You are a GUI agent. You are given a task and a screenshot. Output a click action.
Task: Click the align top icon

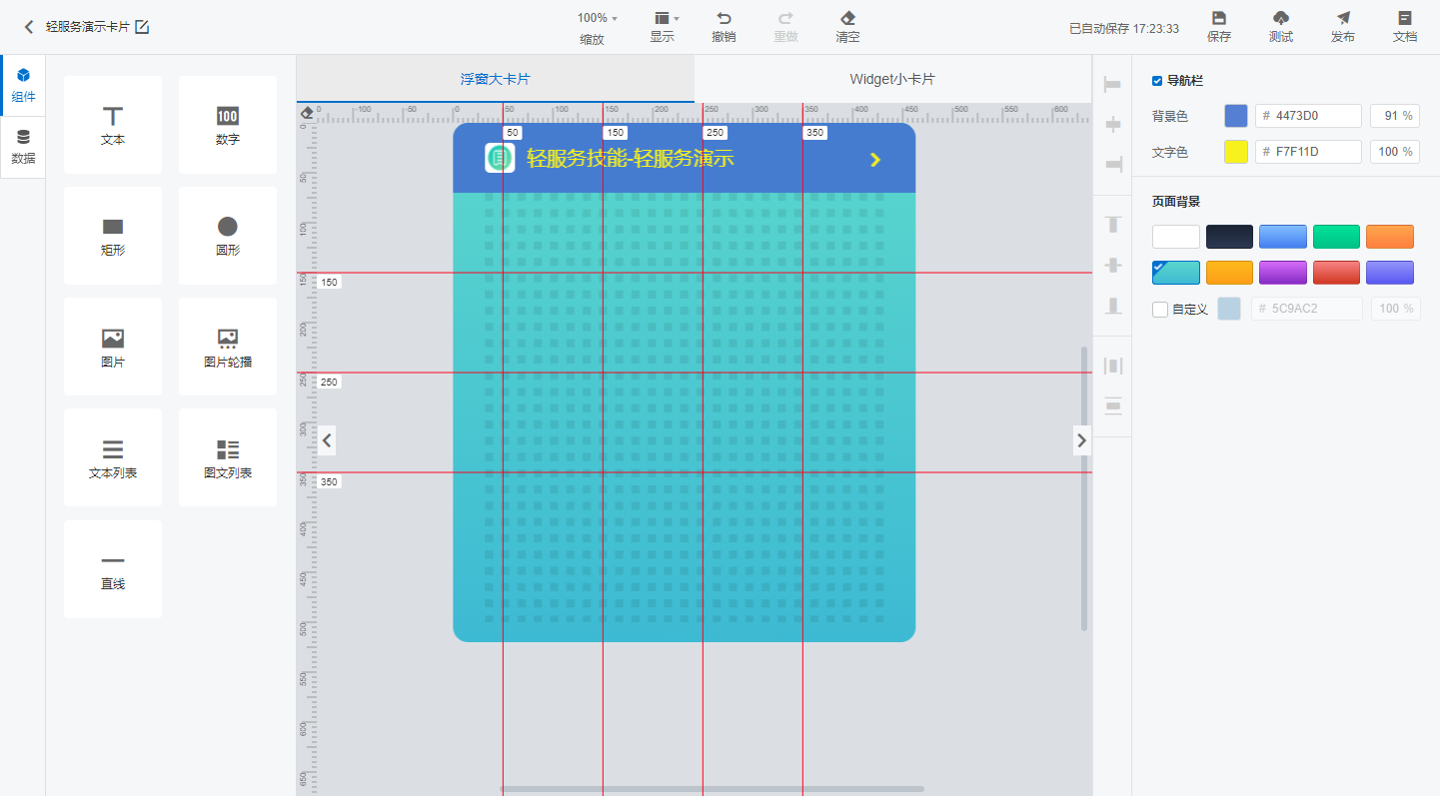pyautogui.click(x=1112, y=224)
